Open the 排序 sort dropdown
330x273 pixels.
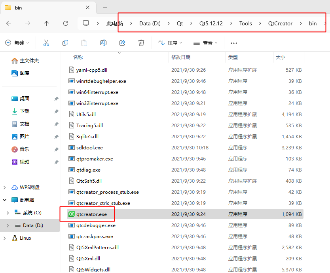point(170,43)
